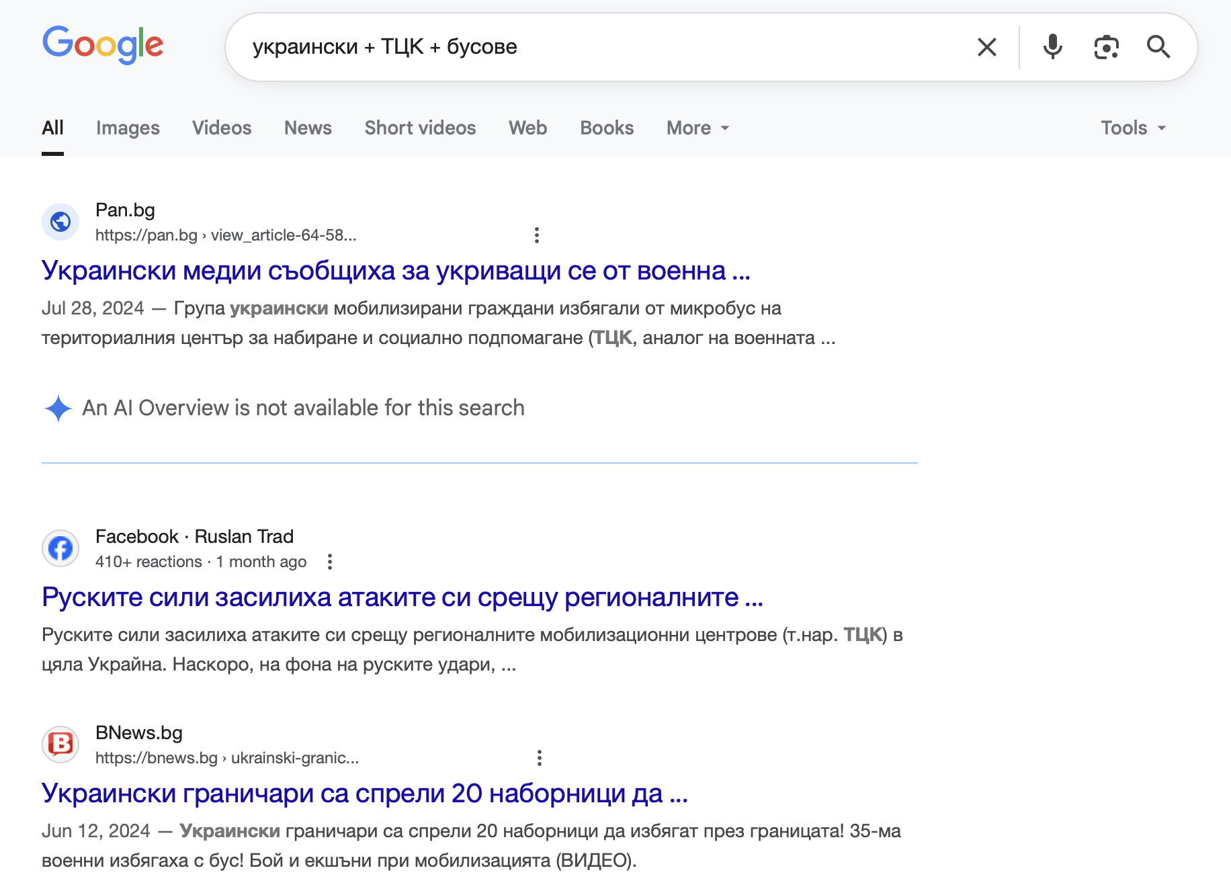Viewport: 1231px width, 893px height.
Task: Open the Tools dropdown
Action: pos(1133,128)
